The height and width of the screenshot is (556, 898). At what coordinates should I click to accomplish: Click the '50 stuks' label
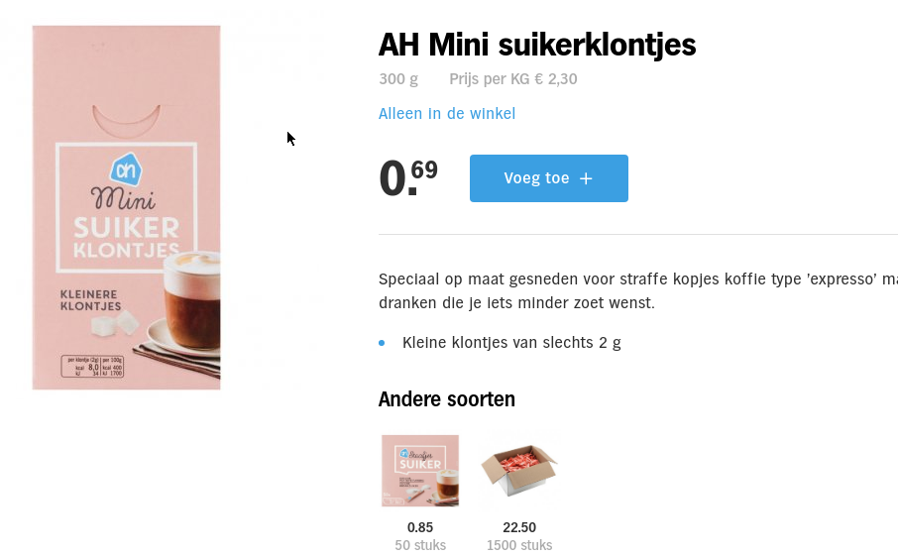click(420, 545)
